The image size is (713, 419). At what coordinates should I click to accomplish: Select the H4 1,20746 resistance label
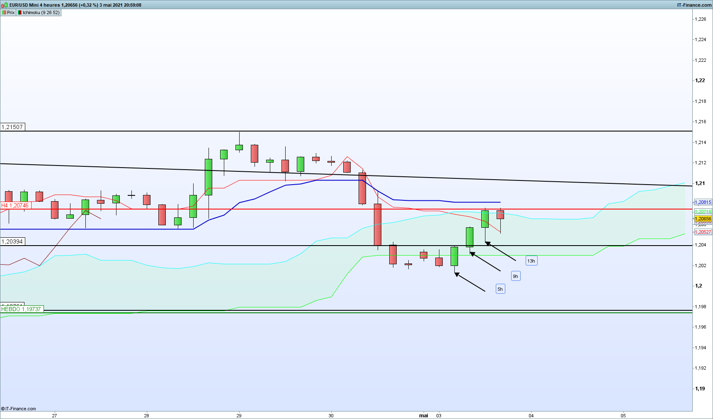15,205
